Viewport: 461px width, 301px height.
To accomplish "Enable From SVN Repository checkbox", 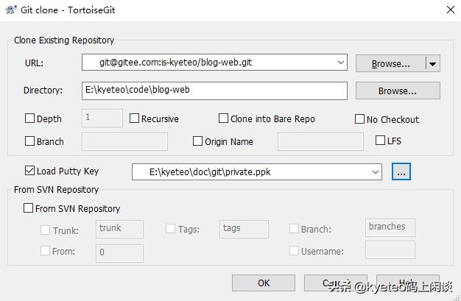I will tap(28, 208).
